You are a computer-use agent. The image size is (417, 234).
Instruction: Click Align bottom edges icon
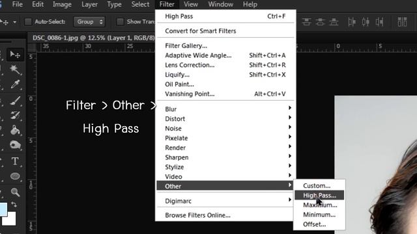334,21
